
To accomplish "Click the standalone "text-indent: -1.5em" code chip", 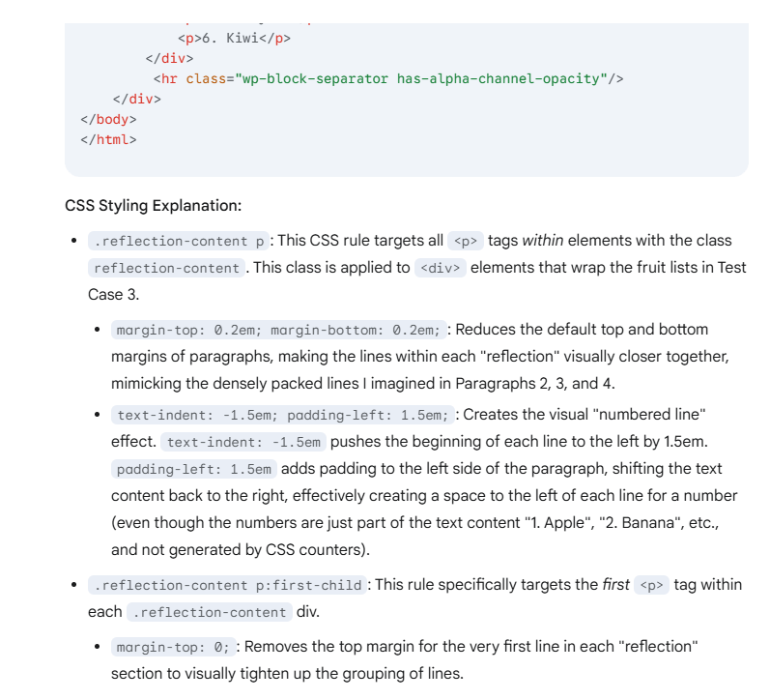I will (243, 442).
